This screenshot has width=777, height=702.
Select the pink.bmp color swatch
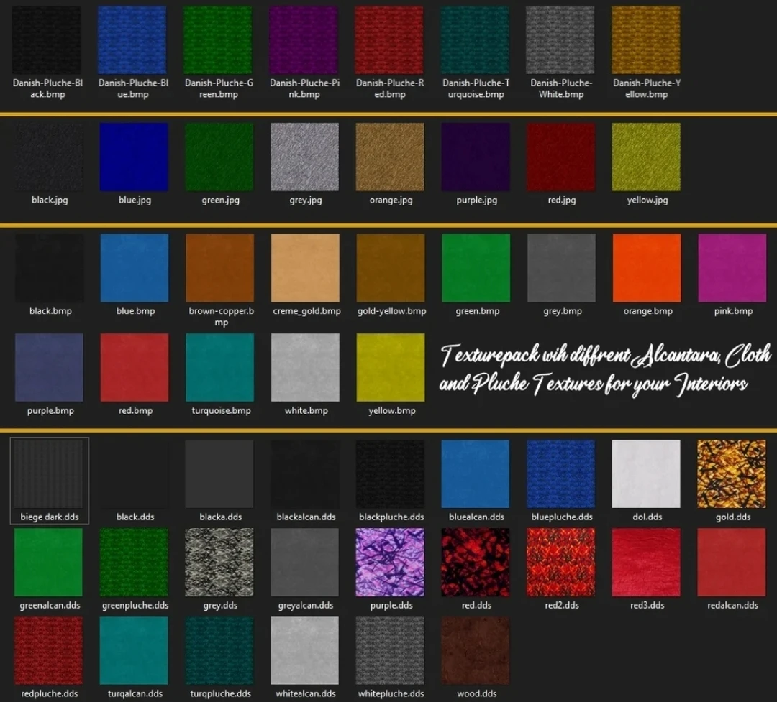[x=731, y=267]
